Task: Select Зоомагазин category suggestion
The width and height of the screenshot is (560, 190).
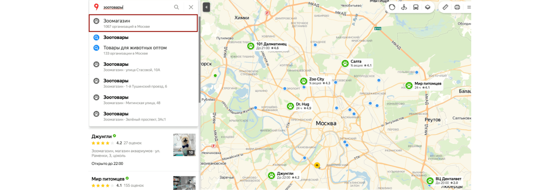Action: tap(143, 23)
